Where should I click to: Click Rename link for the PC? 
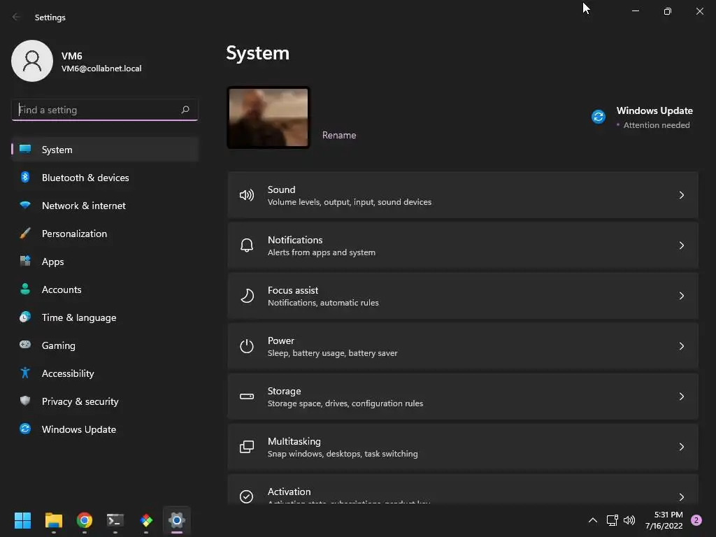(x=339, y=135)
